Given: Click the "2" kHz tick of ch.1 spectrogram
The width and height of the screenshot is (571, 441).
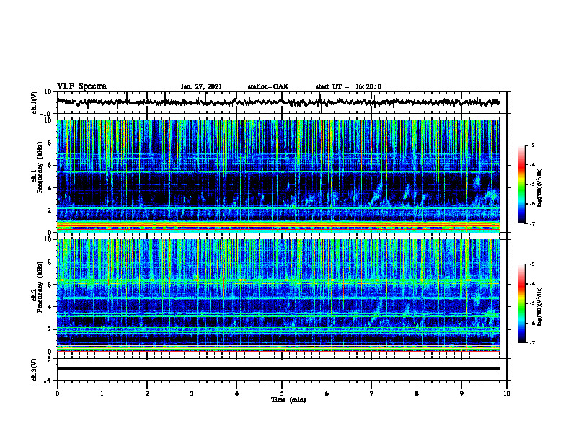Looking at the screenshot, I should coord(50,210).
